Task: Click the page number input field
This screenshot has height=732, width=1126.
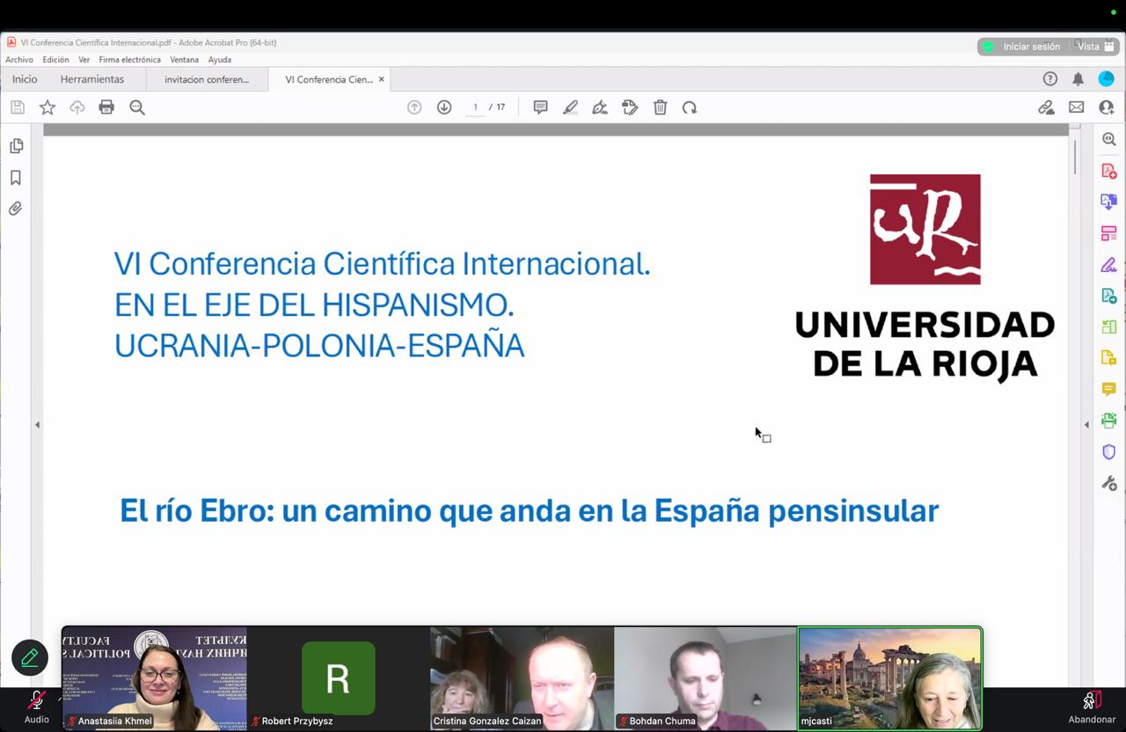Action: (x=475, y=107)
